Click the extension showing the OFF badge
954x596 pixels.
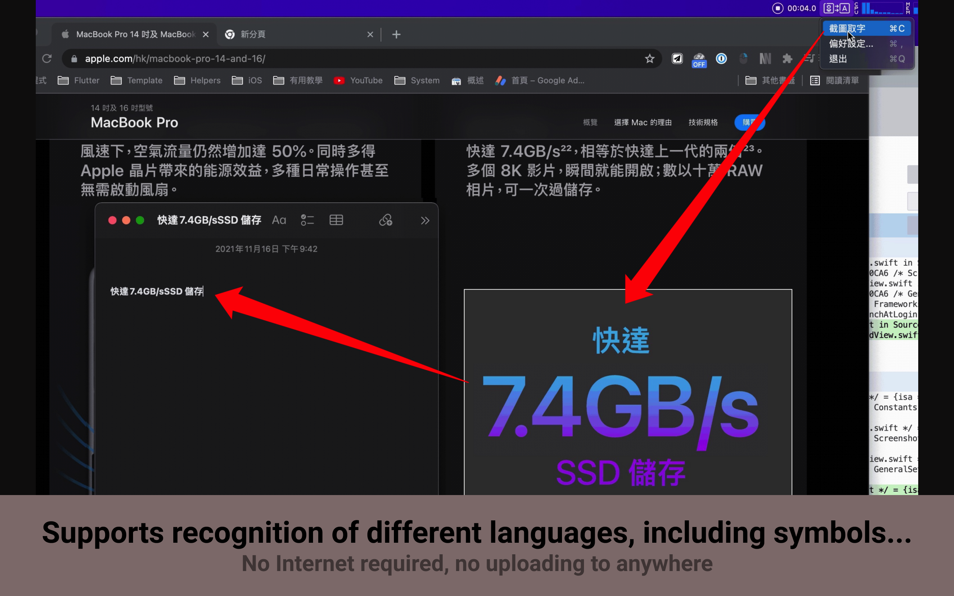(x=699, y=60)
